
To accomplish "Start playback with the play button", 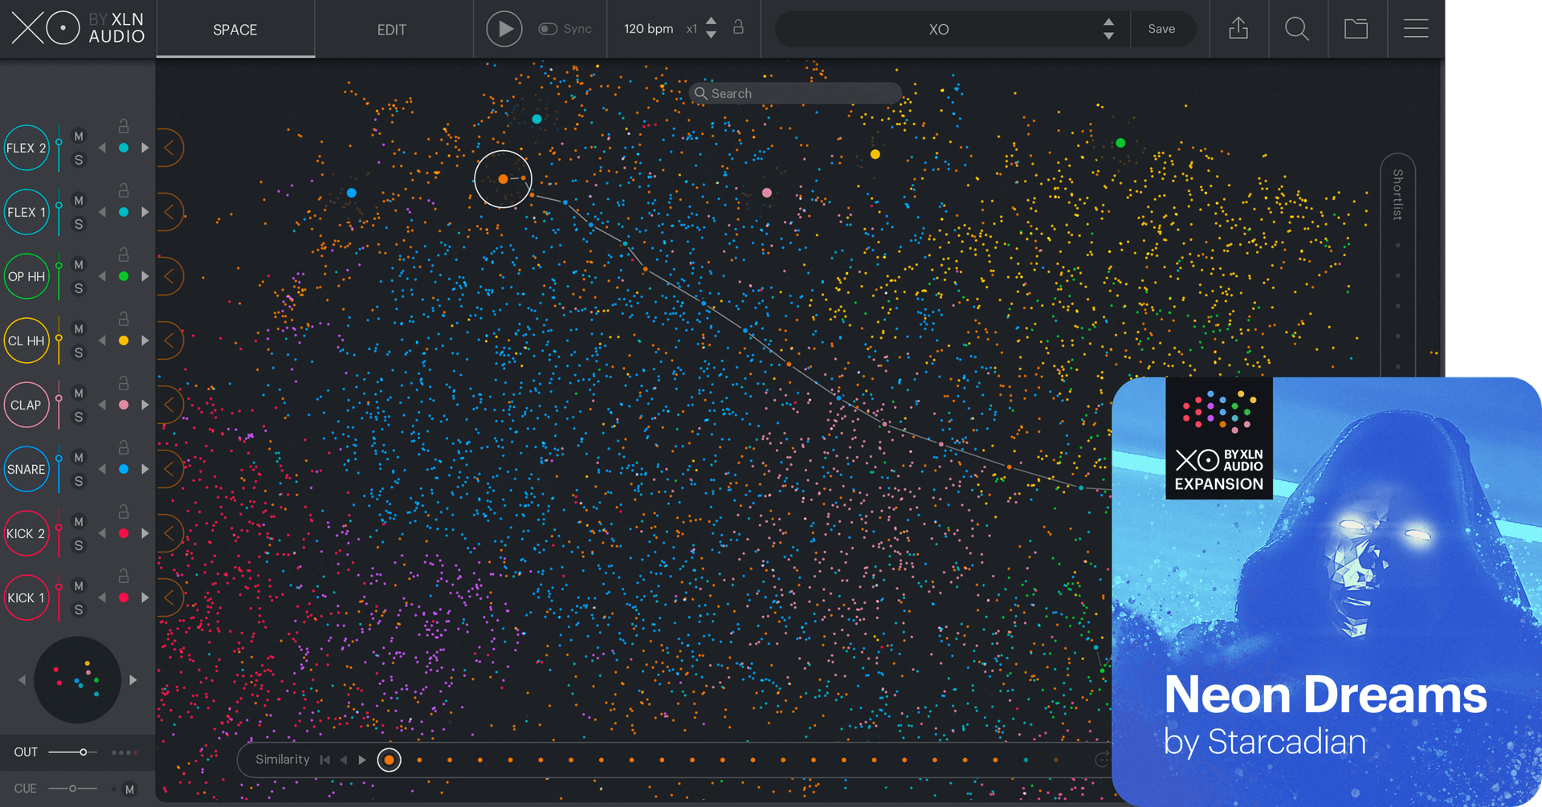I will click(x=504, y=29).
